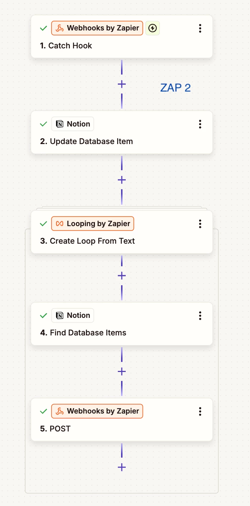Click green checkmark status on POST step

pos(43,411)
